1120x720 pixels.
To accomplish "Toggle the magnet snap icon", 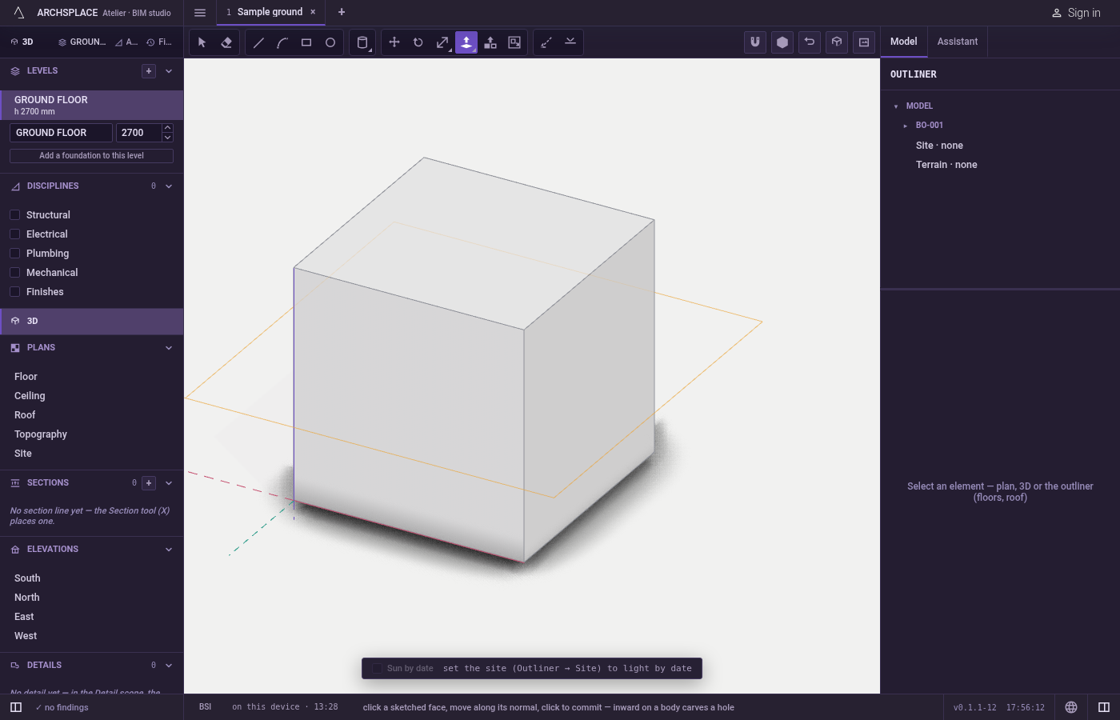I will click(755, 42).
